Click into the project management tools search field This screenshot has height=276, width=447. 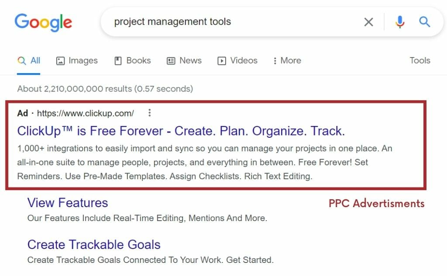pos(231,22)
